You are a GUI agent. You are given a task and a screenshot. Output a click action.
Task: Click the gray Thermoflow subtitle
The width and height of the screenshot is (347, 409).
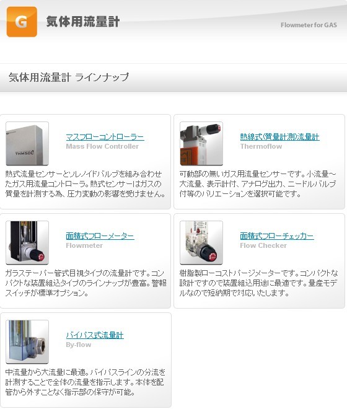coord(261,146)
